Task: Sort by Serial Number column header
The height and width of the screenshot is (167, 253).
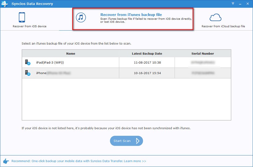Action: [x=203, y=54]
